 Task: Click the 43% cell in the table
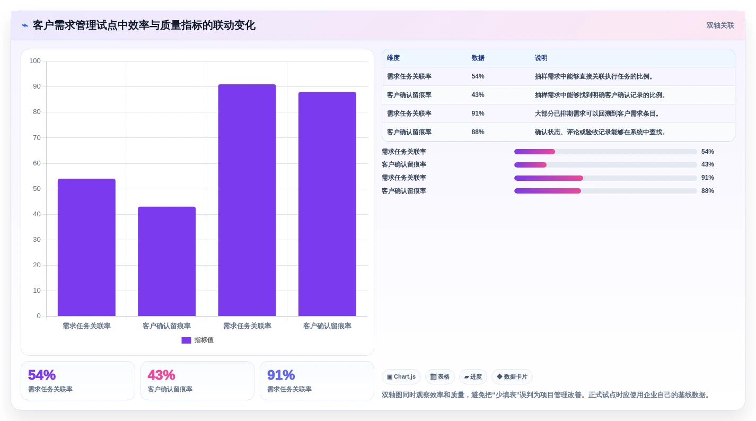[x=478, y=95]
